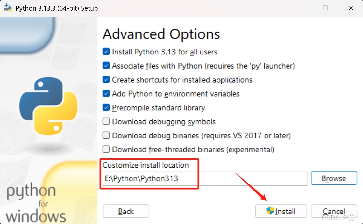Check 'Download debug binaries' option

click(x=106, y=135)
